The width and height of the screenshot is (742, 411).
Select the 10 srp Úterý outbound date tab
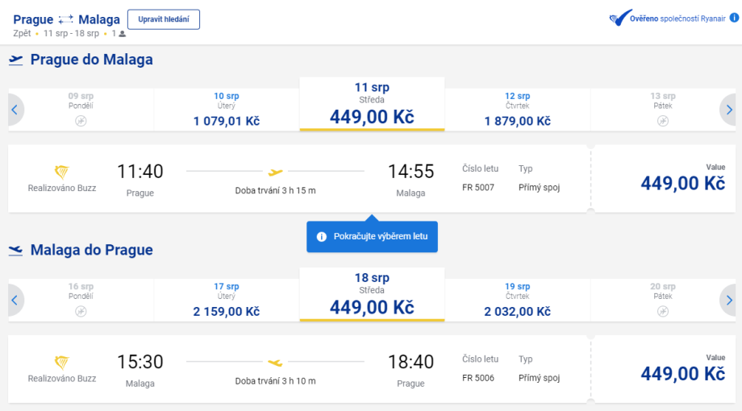click(227, 110)
